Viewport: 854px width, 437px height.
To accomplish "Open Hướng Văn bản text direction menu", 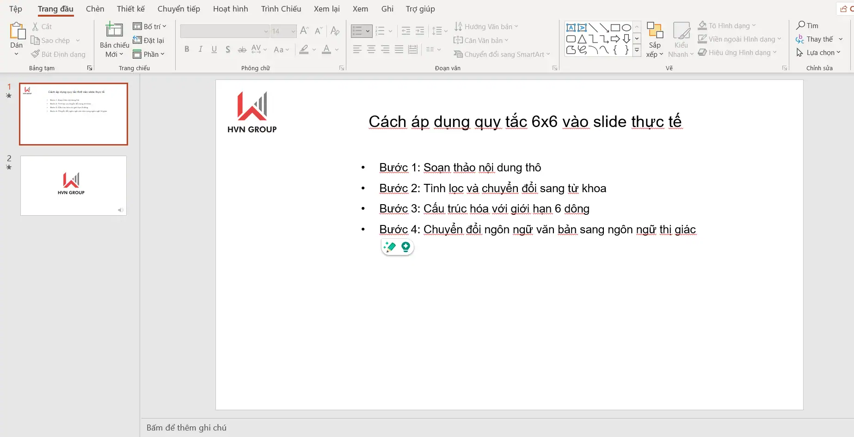I will coord(486,26).
